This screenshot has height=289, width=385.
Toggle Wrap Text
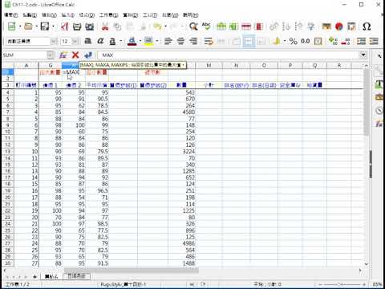pyautogui.click(x=209, y=41)
